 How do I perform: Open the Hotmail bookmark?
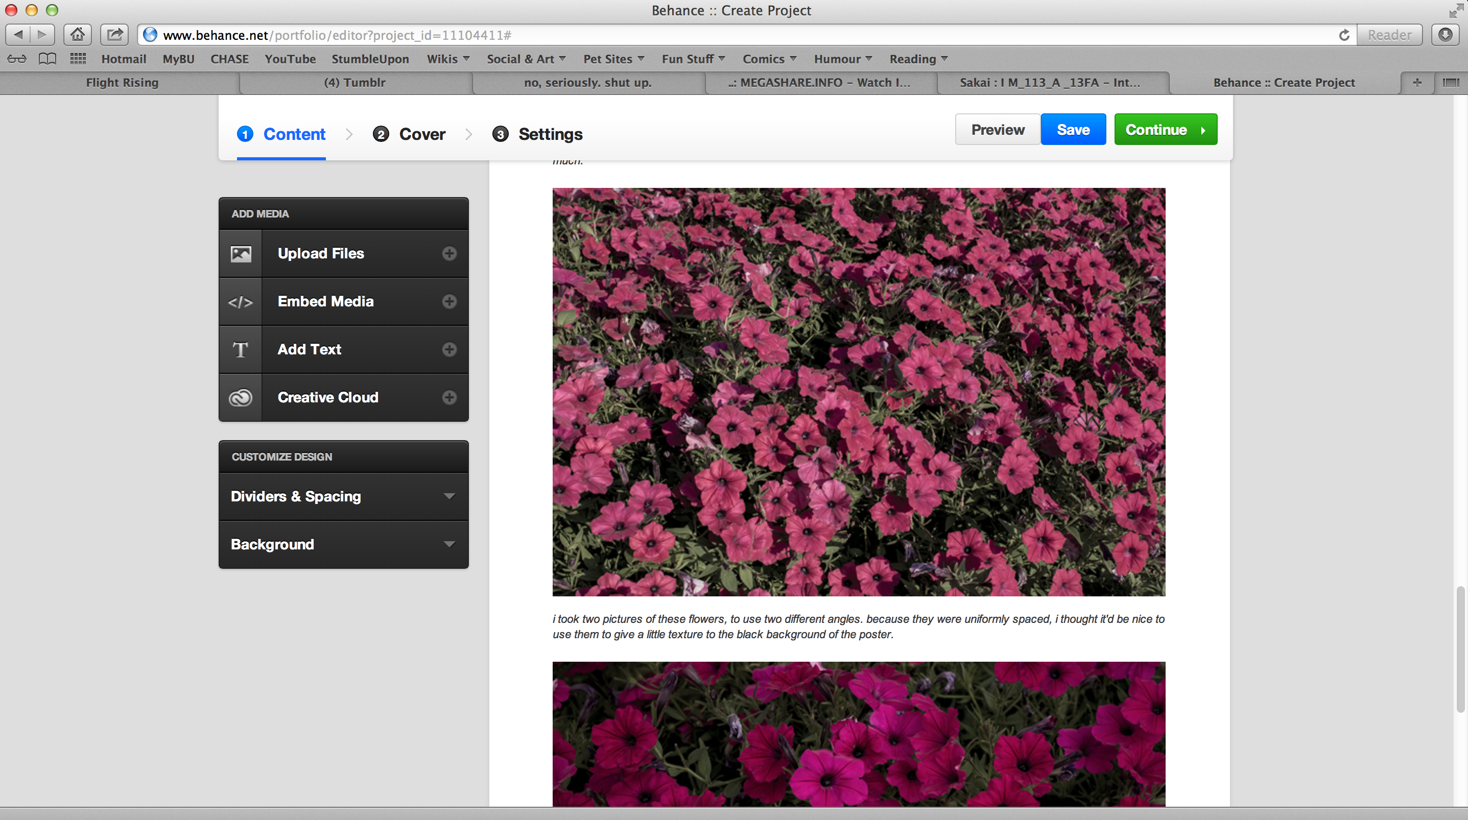124,59
